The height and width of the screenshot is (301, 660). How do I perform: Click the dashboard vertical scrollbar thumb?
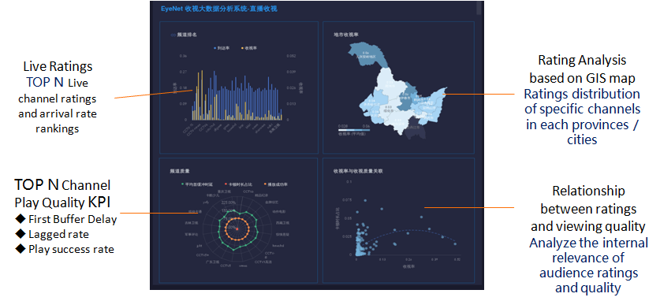479,9
